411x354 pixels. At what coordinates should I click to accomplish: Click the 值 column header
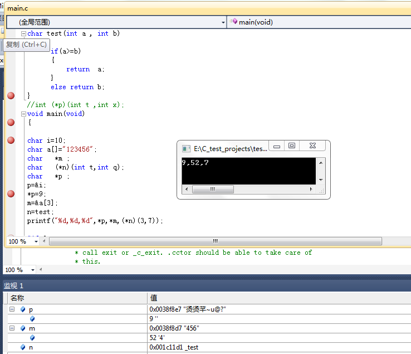pos(279,298)
